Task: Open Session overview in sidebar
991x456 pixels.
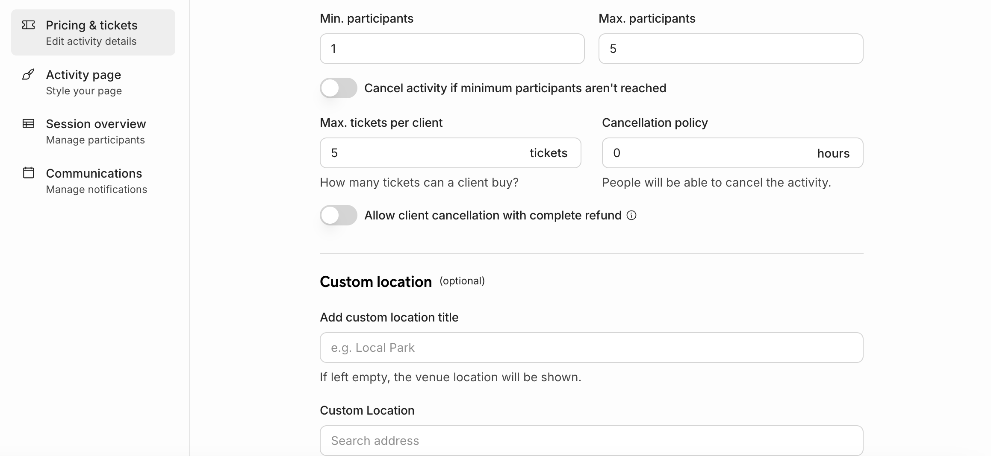Action: point(96,124)
